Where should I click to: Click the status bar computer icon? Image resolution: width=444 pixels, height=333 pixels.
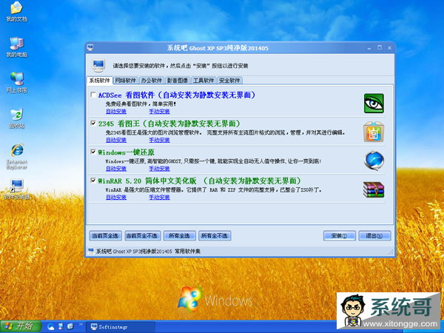[x=90, y=251]
